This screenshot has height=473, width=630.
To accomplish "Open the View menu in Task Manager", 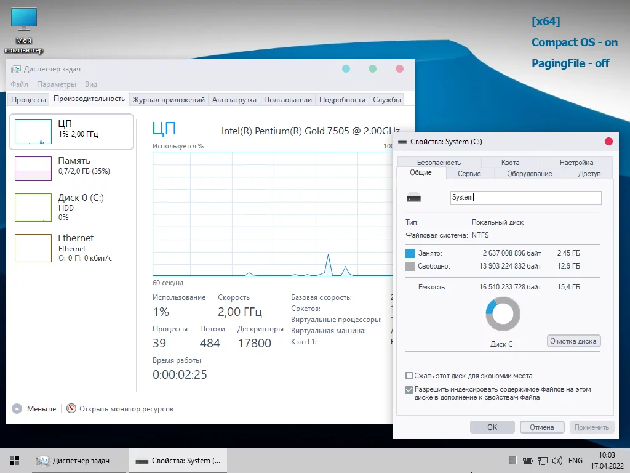I will click(x=91, y=84).
